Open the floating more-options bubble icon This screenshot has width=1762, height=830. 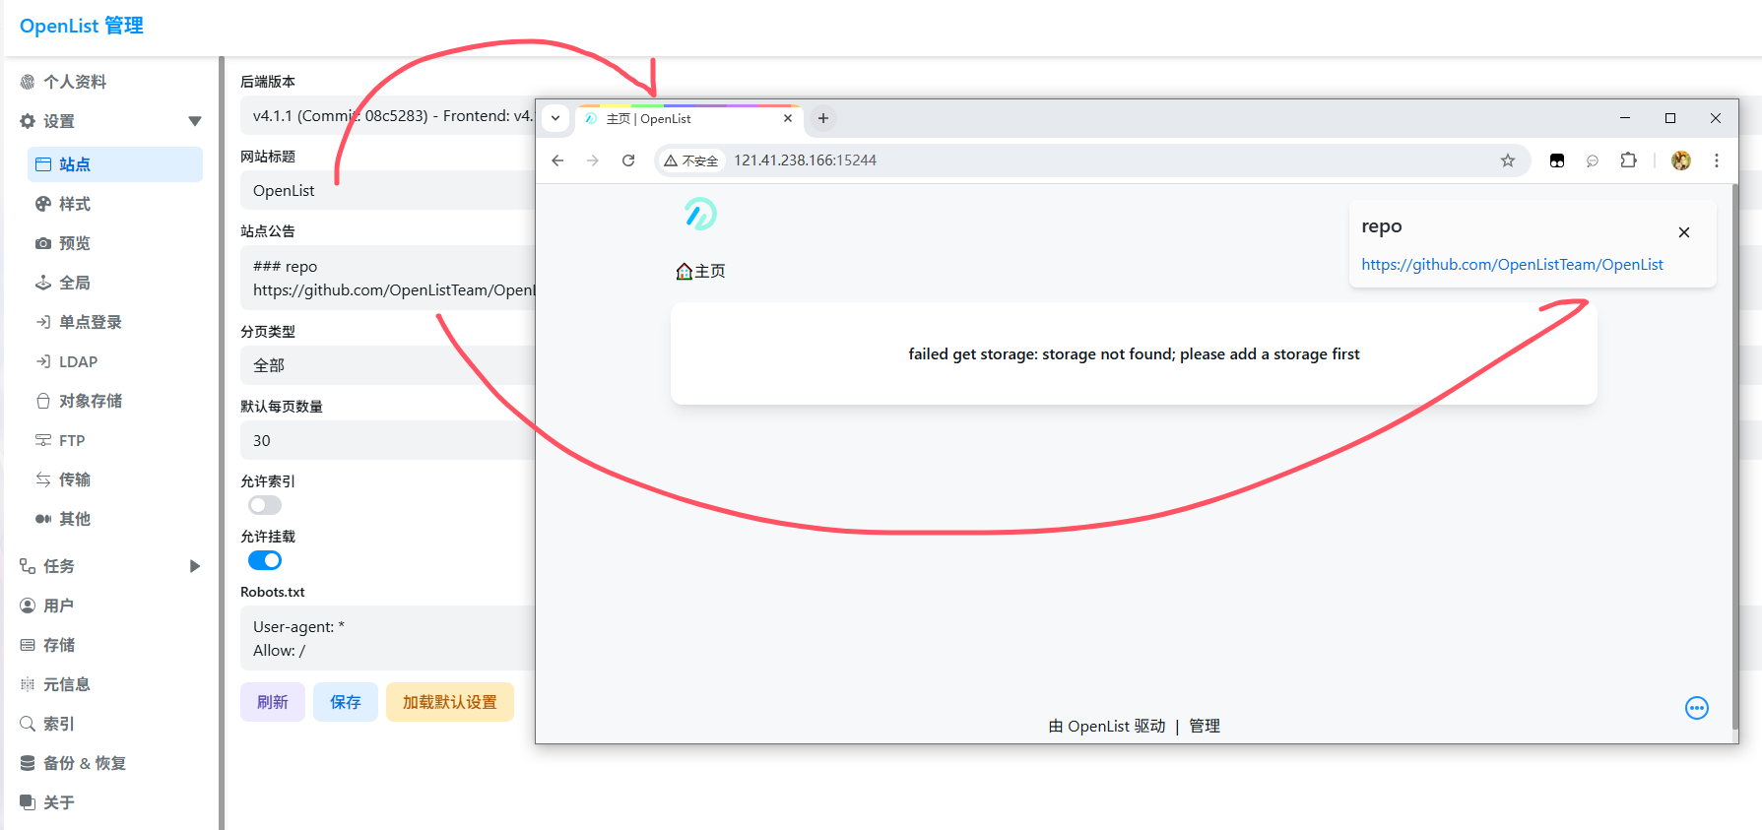pyautogui.click(x=1696, y=708)
